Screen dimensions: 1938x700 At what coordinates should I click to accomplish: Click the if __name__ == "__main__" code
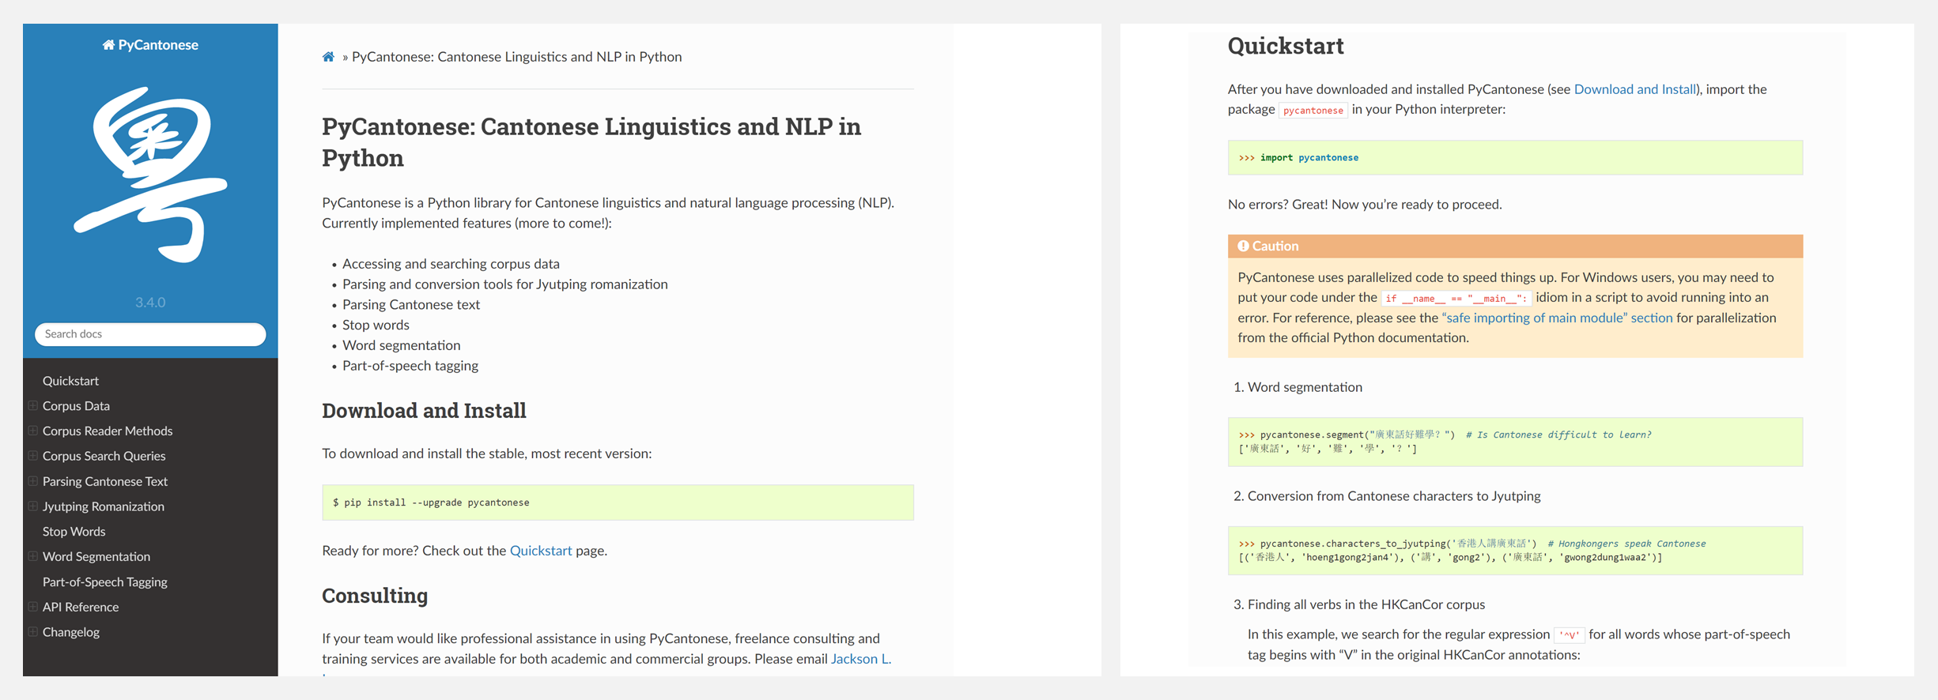click(1456, 299)
